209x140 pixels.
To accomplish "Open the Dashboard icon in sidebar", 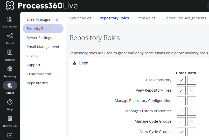I will tap(10, 19).
